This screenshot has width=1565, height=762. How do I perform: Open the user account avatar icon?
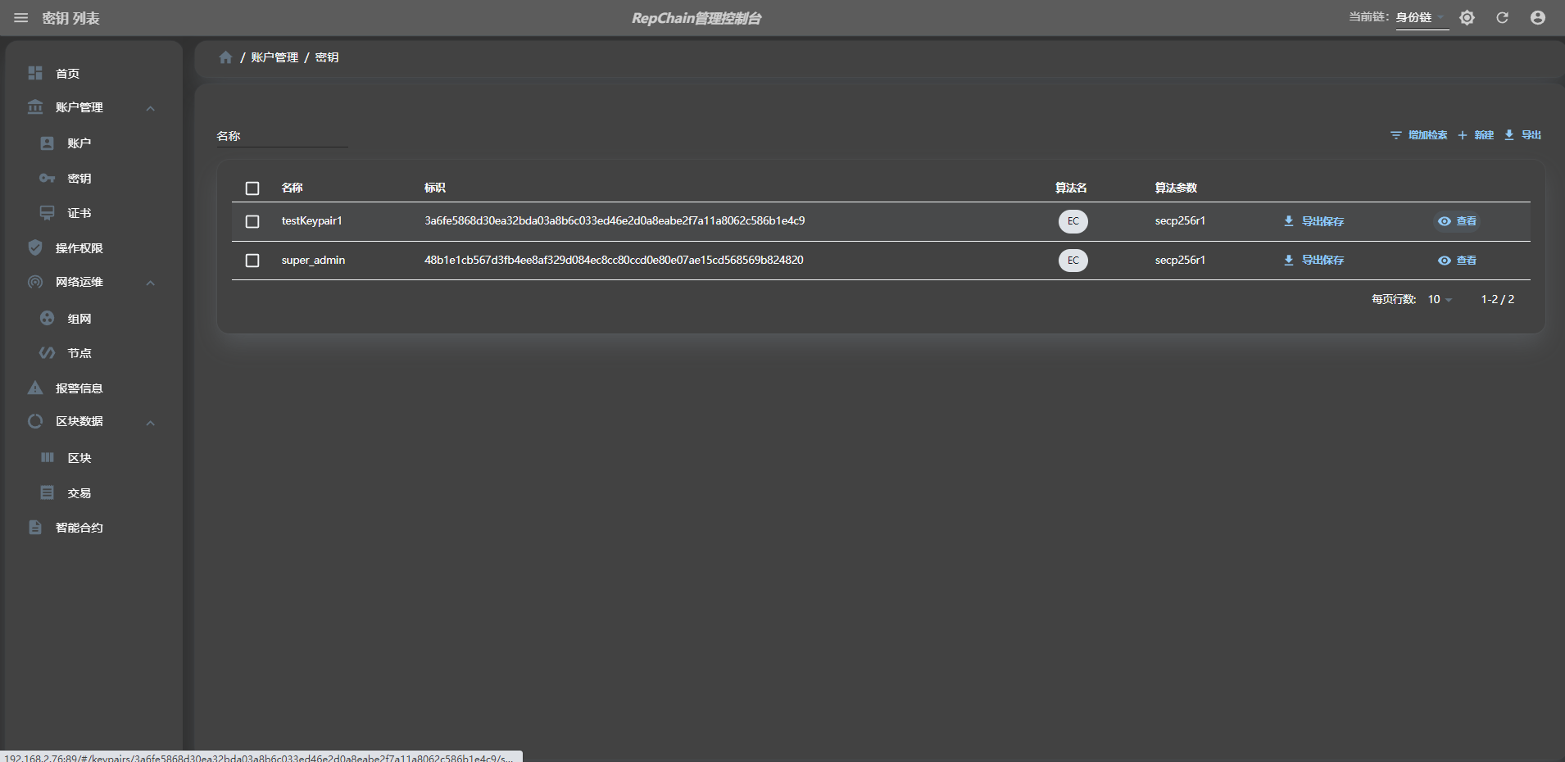pyautogui.click(x=1538, y=18)
